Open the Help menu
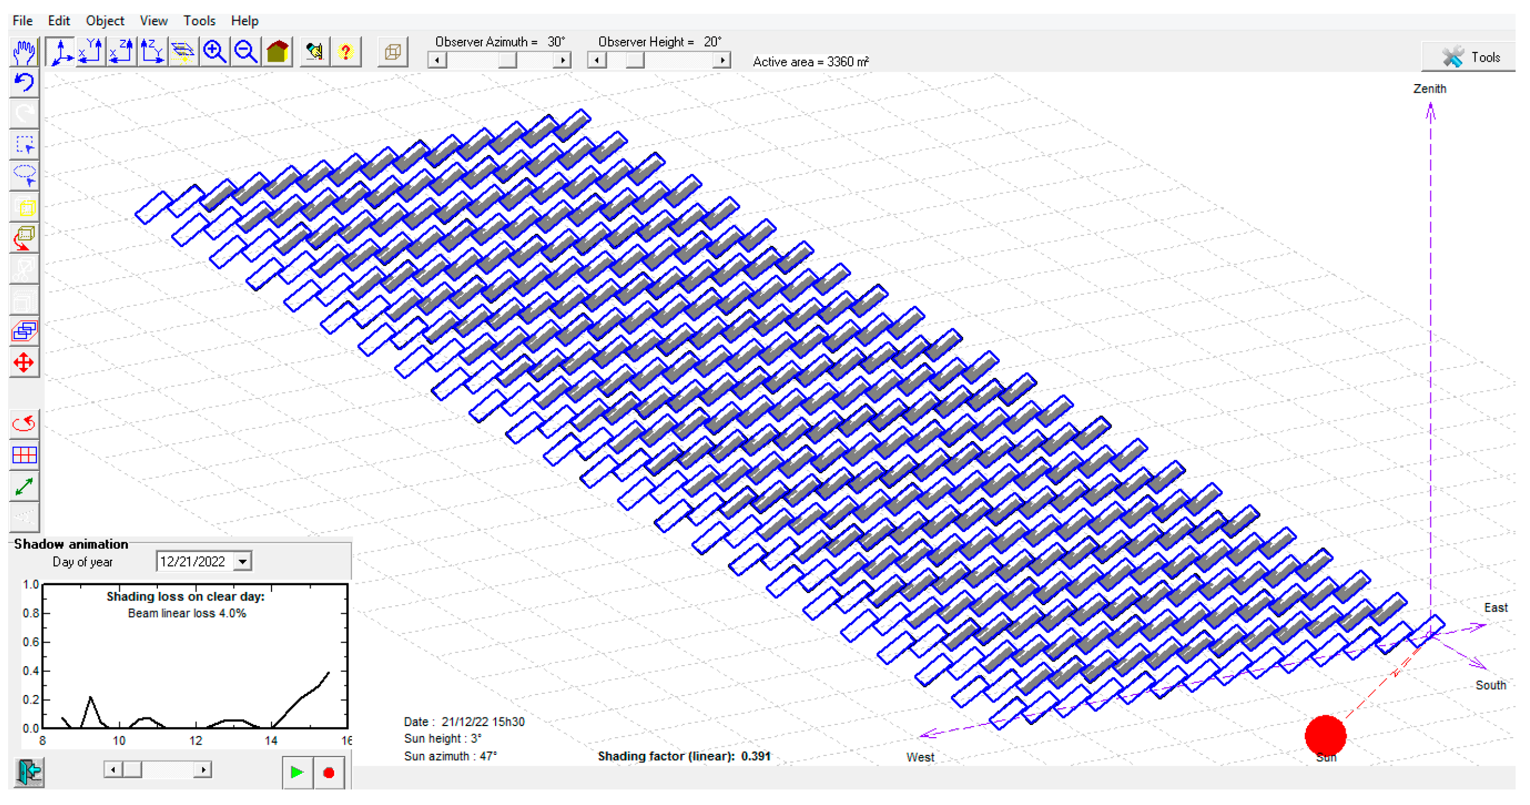Viewport: 1530px width, 805px height. pyautogui.click(x=244, y=21)
